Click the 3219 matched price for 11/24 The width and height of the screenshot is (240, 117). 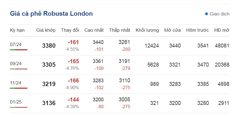(x=49, y=84)
